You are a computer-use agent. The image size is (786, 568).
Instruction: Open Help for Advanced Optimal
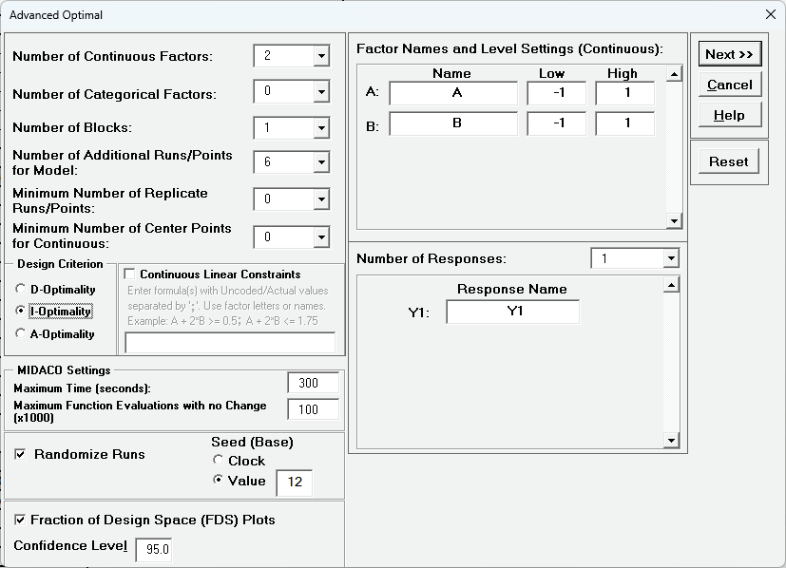pyautogui.click(x=729, y=115)
